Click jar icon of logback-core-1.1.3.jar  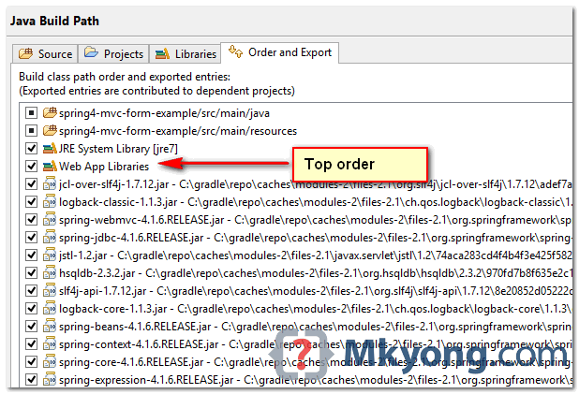(50, 308)
